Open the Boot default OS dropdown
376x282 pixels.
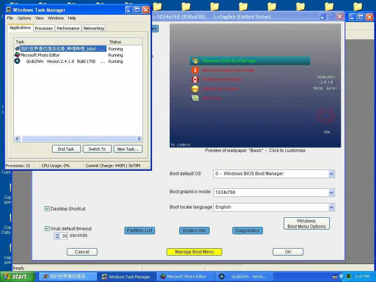[x=331, y=174]
